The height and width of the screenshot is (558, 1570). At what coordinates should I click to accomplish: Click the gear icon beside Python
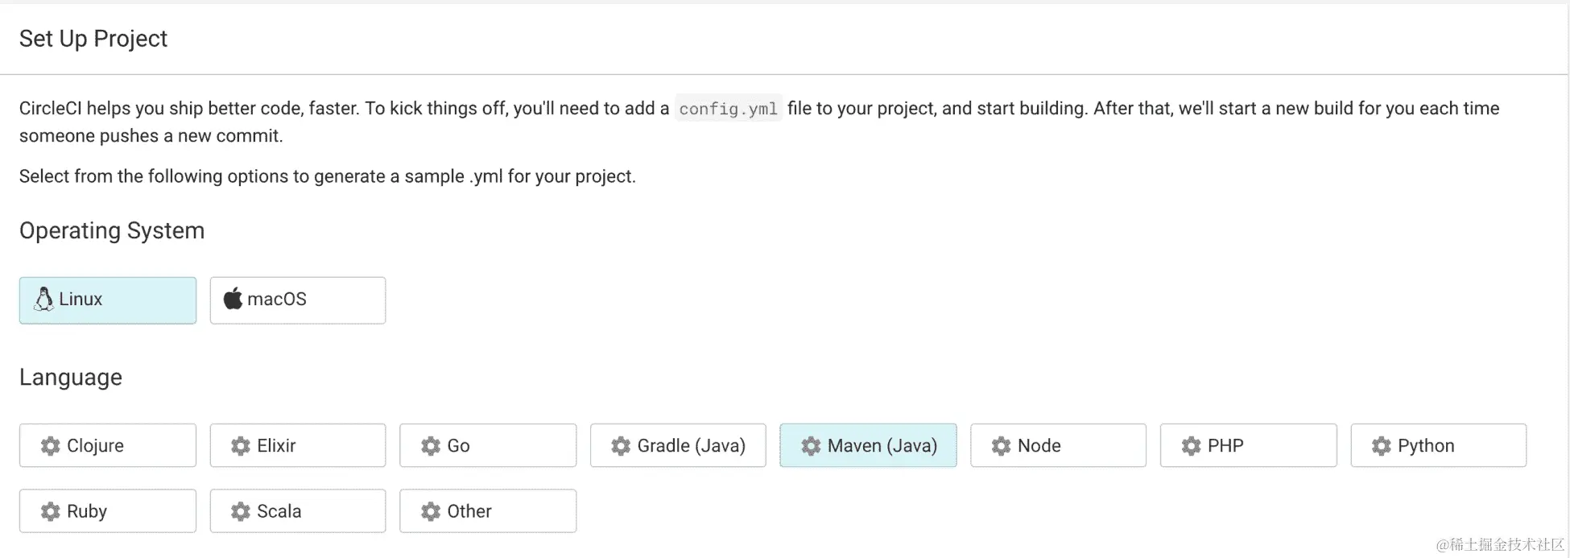coord(1382,446)
